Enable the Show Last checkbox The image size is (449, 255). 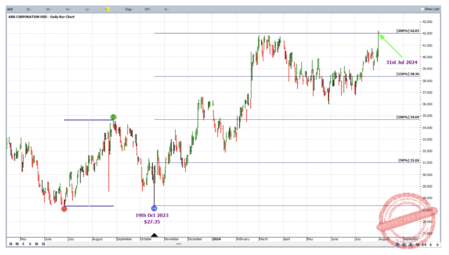tap(422, 9)
